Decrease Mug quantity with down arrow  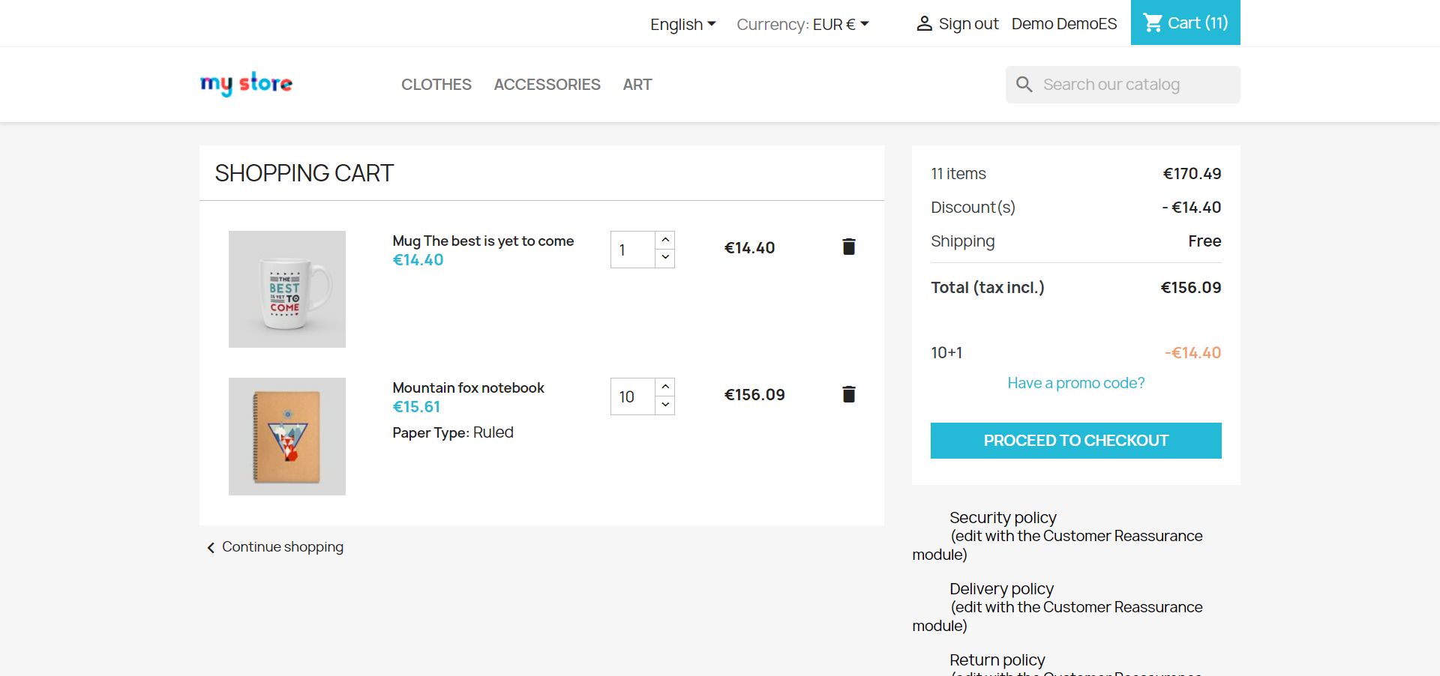(x=665, y=258)
